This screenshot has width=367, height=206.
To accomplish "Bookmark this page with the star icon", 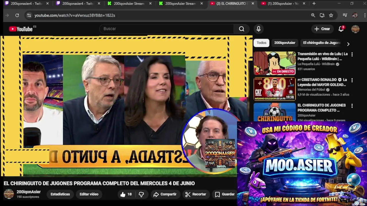I will tap(331, 15).
